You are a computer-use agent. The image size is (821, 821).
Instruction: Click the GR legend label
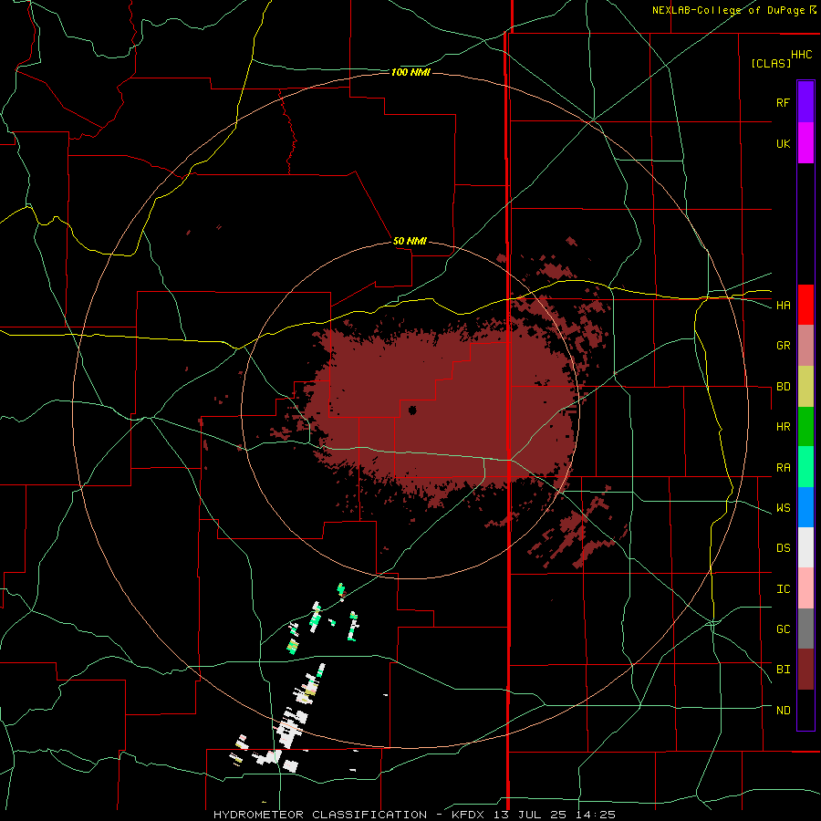[784, 346]
